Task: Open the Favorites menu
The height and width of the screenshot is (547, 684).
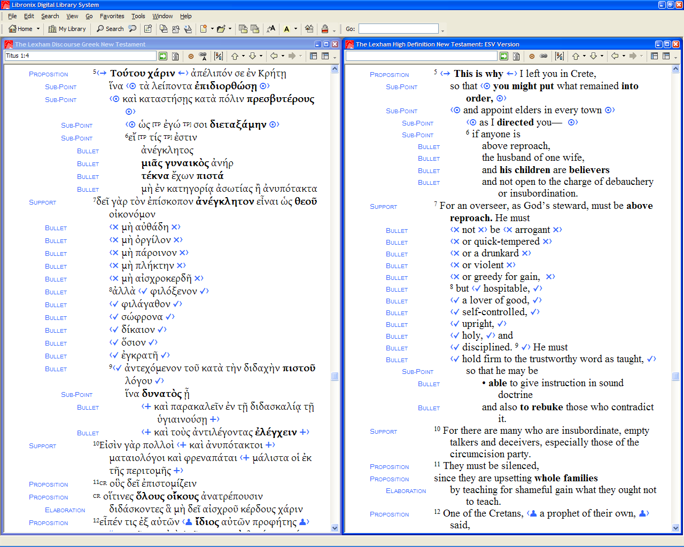Action: 112,16
